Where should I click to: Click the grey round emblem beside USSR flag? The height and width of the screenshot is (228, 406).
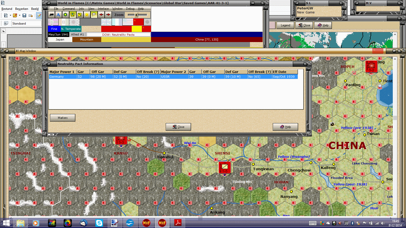[x=147, y=22]
